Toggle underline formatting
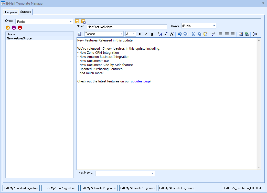267x193 pixels. coord(152,34)
